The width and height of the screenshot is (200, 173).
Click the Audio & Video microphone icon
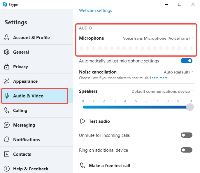tap(7, 96)
